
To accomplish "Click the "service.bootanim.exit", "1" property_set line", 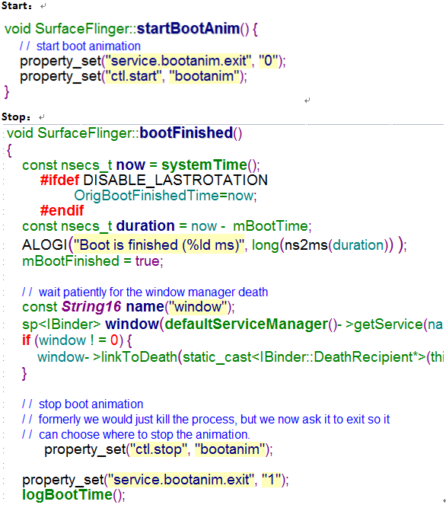I will [x=155, y=480].
